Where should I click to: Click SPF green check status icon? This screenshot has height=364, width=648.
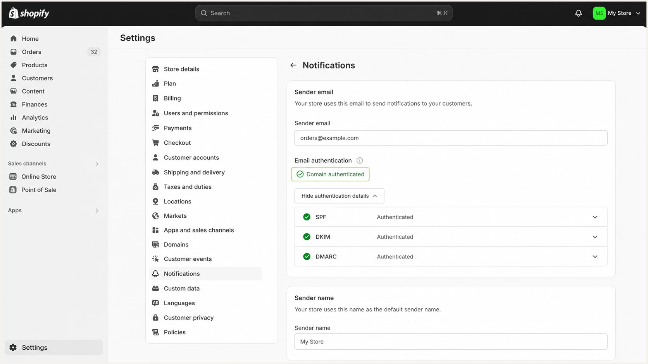click(307, 217)
